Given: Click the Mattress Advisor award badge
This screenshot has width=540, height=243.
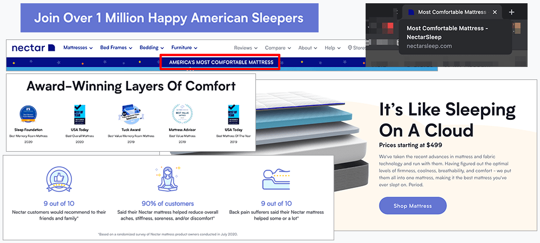Looking at the screenshot, I should click(x=182, y=113).
